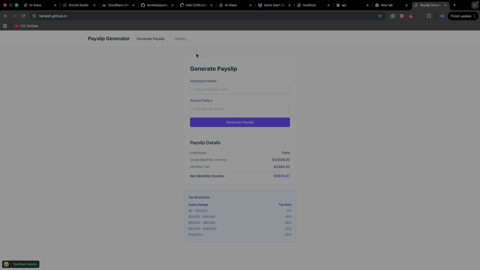Click the purple Generate Payslip button

point(240,122)
